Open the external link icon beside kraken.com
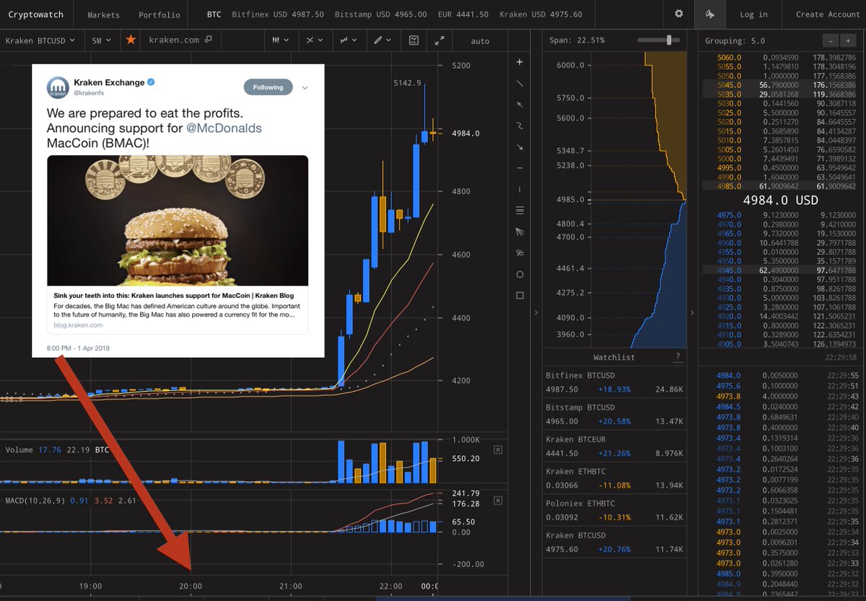The image size is (866, 601). click(208, 40)
